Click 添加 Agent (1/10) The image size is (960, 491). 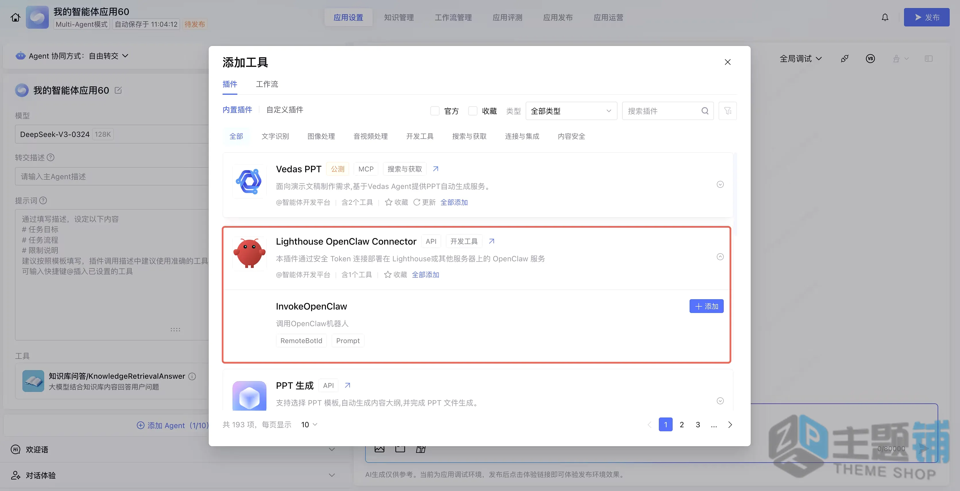click(x=173, y=425)
